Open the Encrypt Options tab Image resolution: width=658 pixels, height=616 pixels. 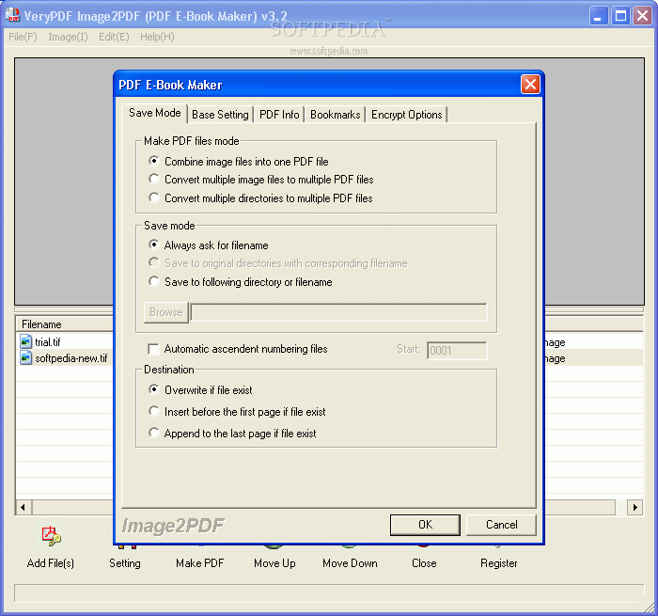407,115
